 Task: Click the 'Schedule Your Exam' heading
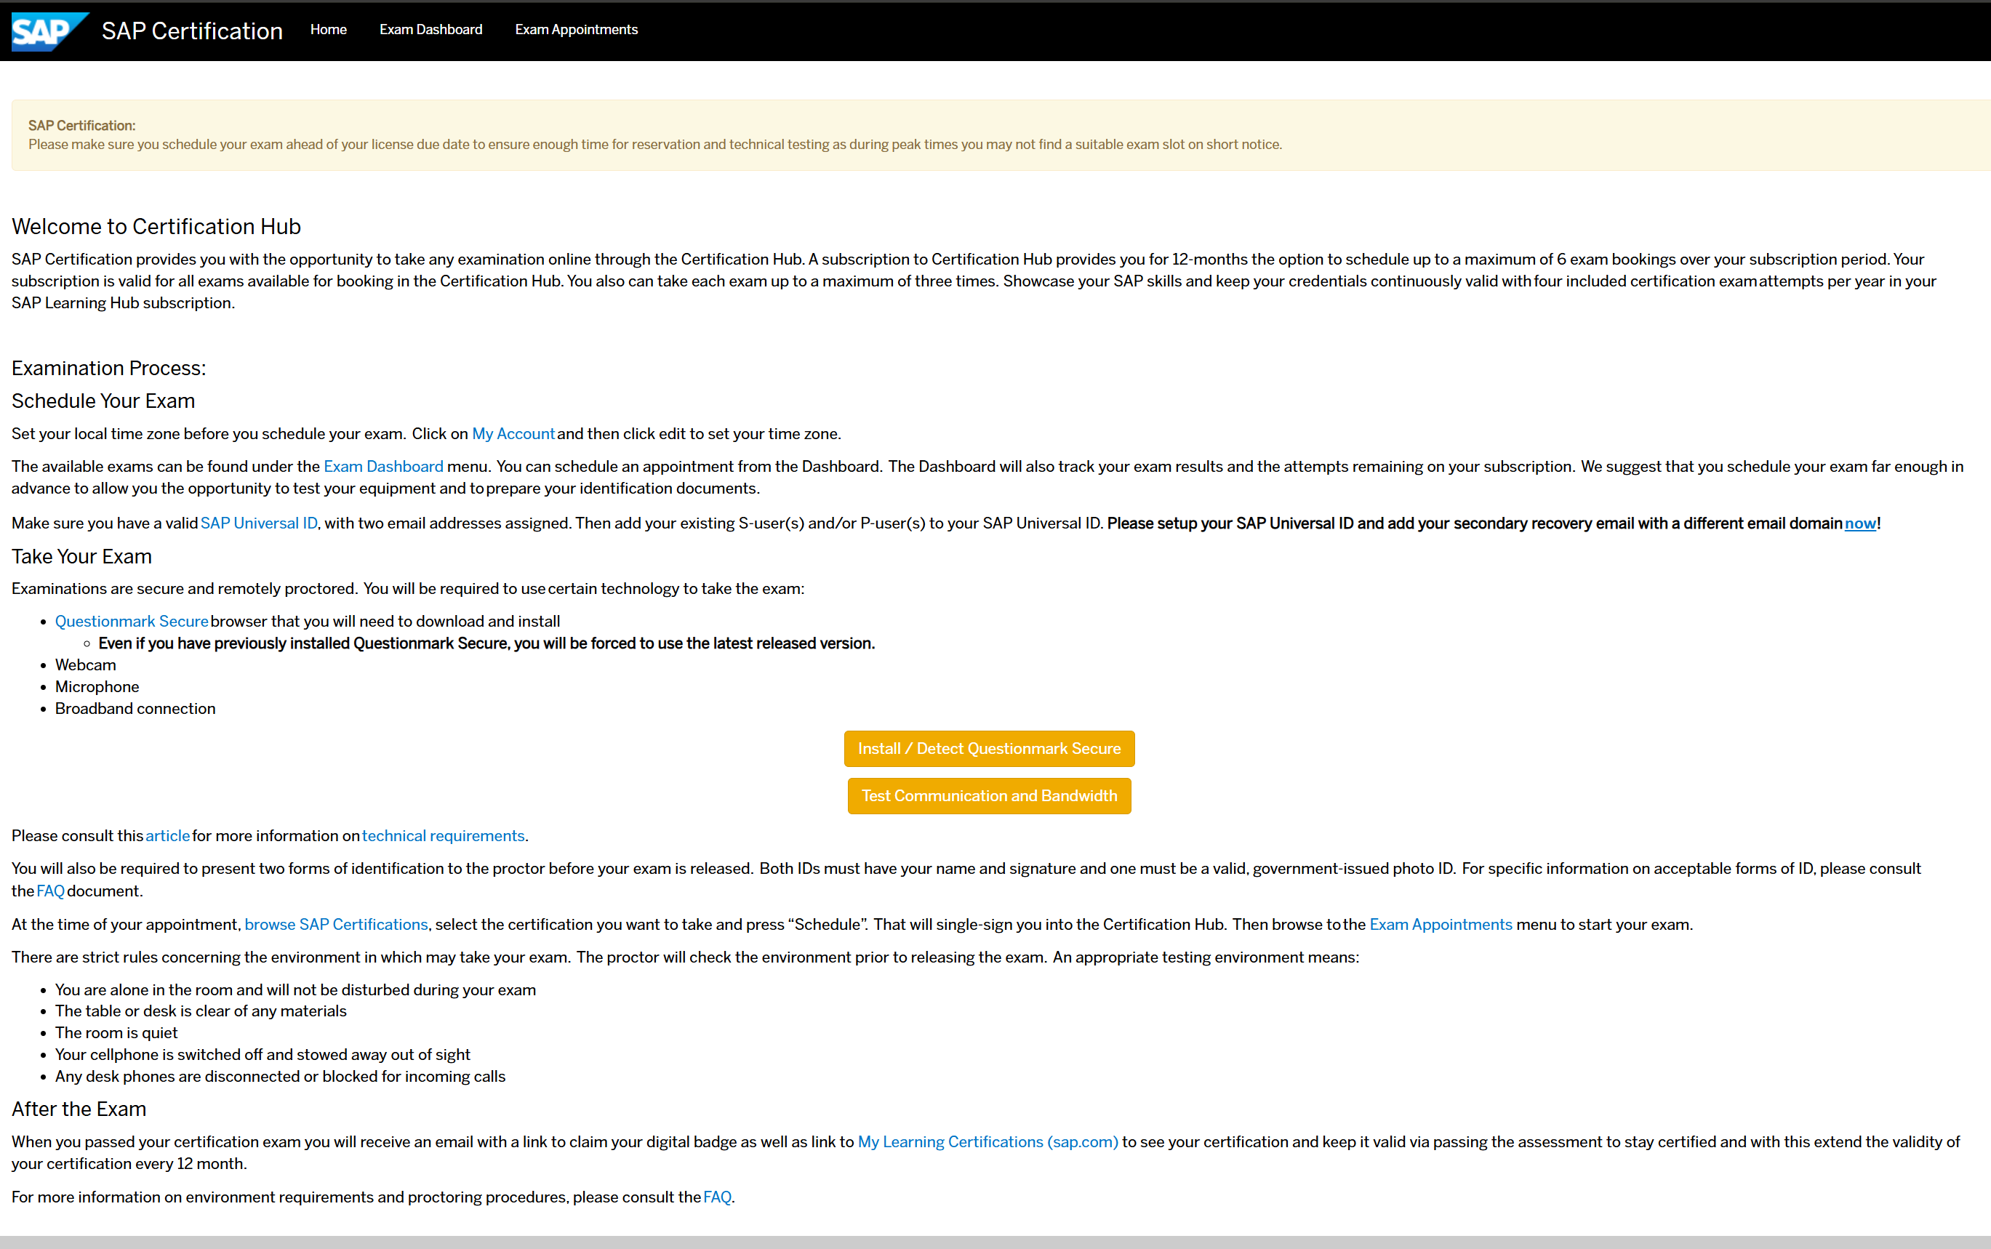(x=103, y=401)
